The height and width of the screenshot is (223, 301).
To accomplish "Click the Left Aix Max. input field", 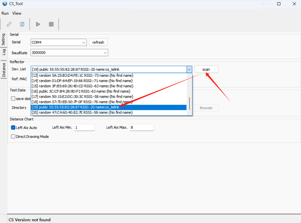I will click(x=142, y=127).
